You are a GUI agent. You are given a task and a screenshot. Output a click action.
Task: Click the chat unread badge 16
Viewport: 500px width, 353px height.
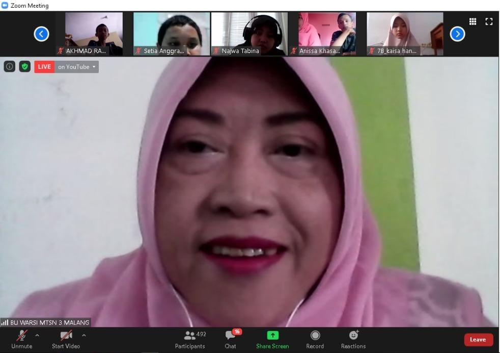pos(237,332)
